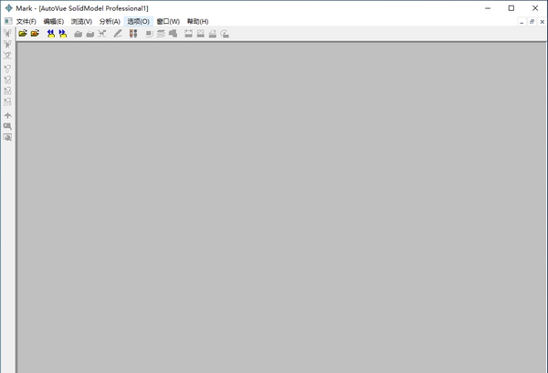Open the 帮助(H) menu
The height and width of the screenshot is (373, 548).
click(x=197, y=21)
